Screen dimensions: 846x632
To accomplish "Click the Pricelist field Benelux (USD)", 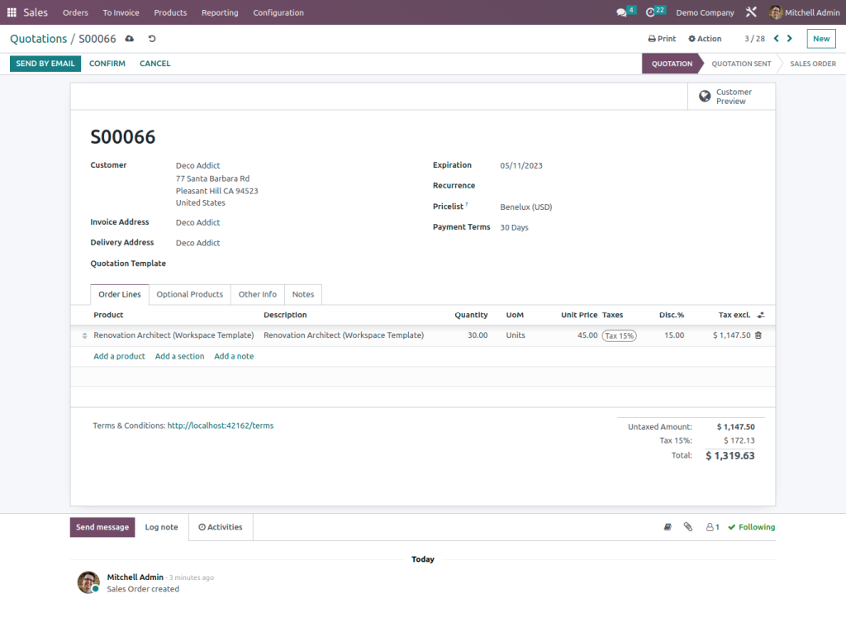I will 526,207.
